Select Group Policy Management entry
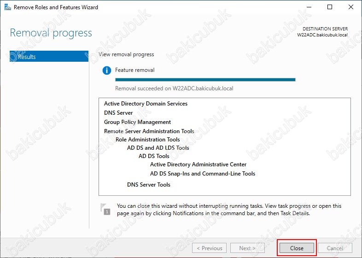This screenshot has width=362, height=258. pyautogui.click(x=137, y=122)
